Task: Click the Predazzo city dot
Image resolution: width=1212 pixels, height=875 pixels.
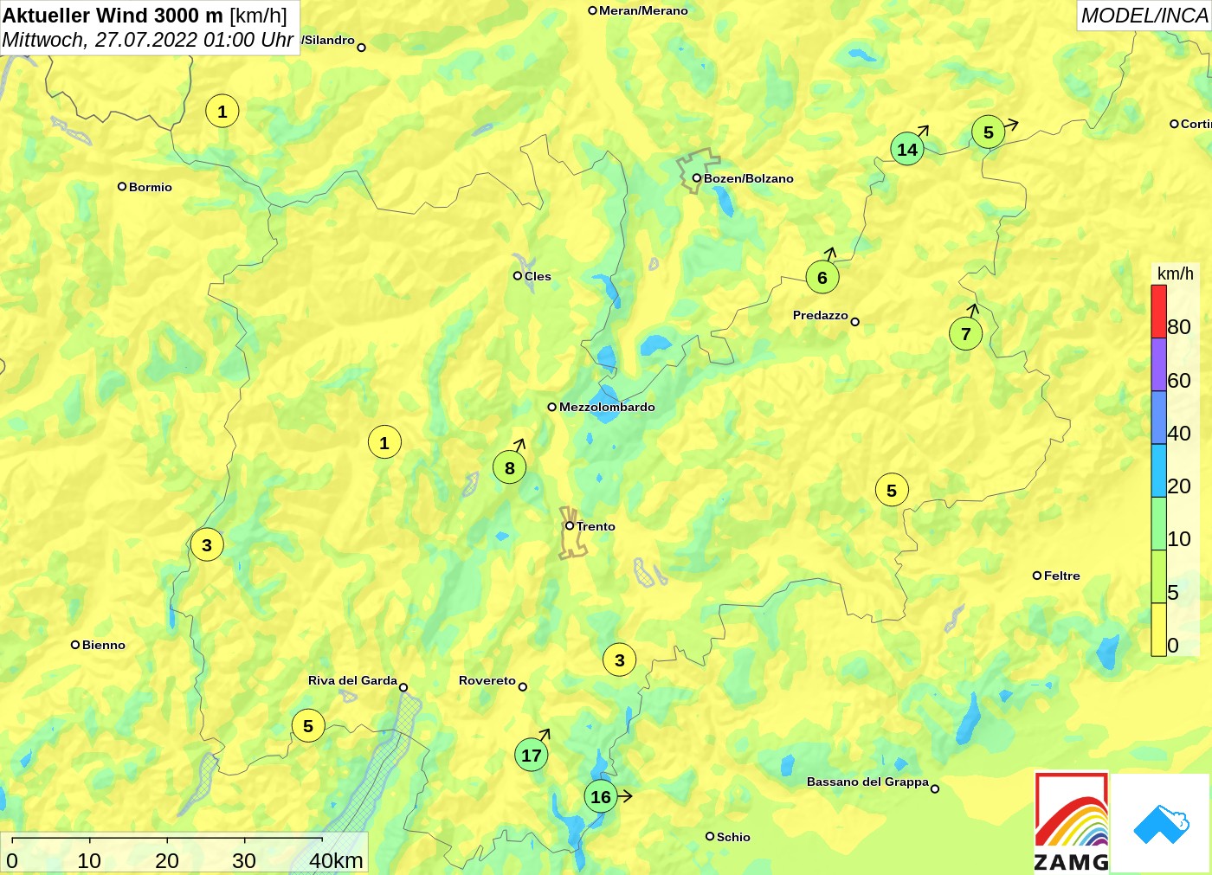Action: [854, 322]
